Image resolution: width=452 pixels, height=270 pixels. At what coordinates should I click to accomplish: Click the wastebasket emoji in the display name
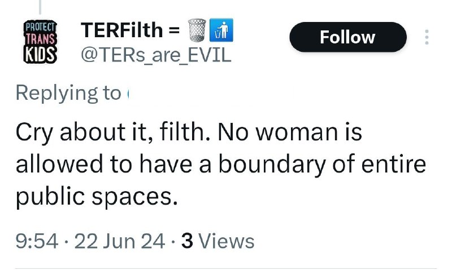point(197,29)
